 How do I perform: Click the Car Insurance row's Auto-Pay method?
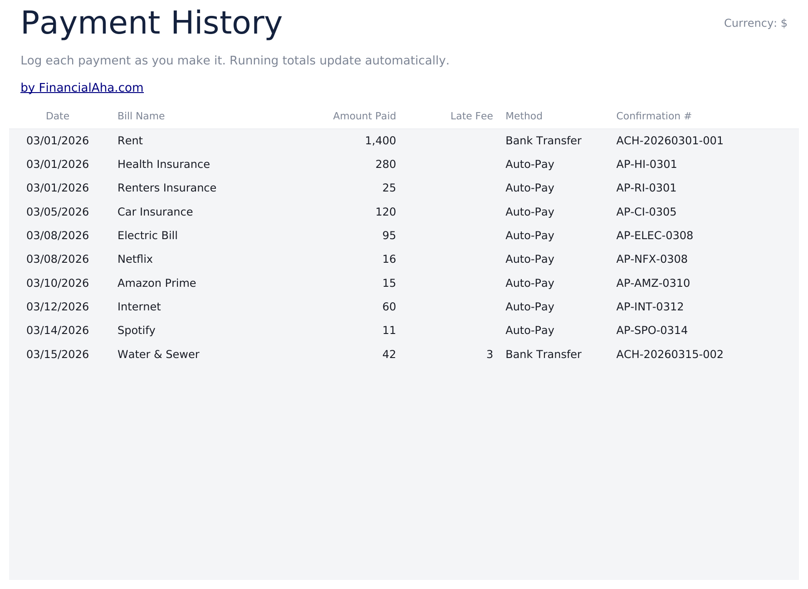[x=530, y=212]
